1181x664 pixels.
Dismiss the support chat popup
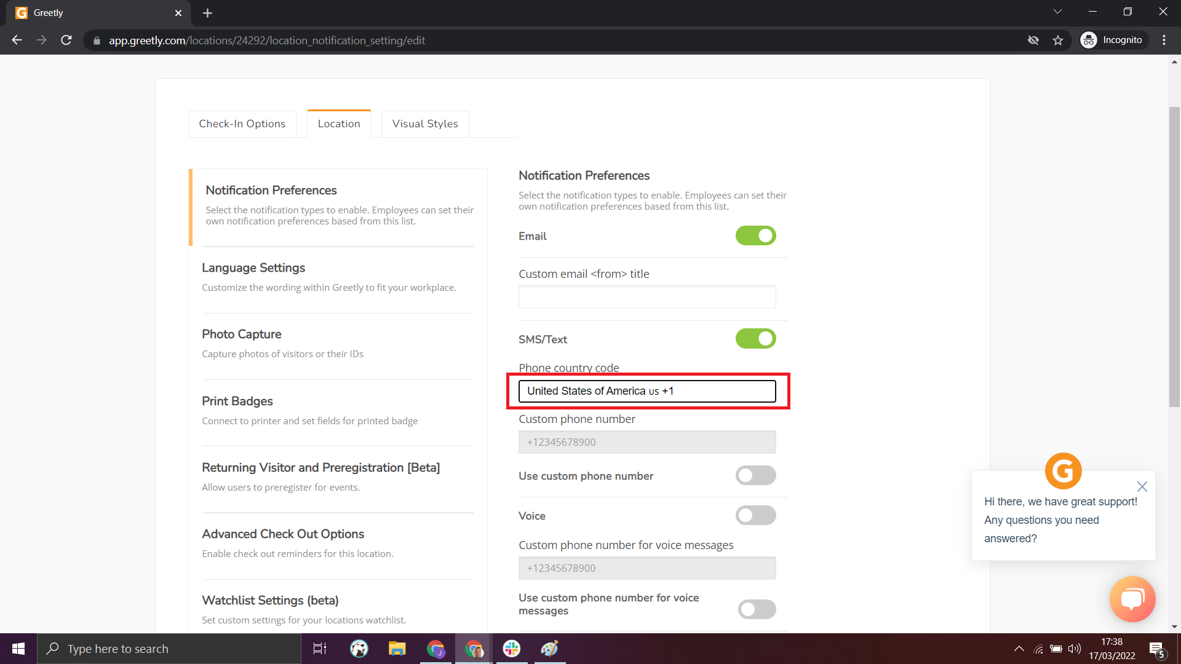click(1142, 486)
